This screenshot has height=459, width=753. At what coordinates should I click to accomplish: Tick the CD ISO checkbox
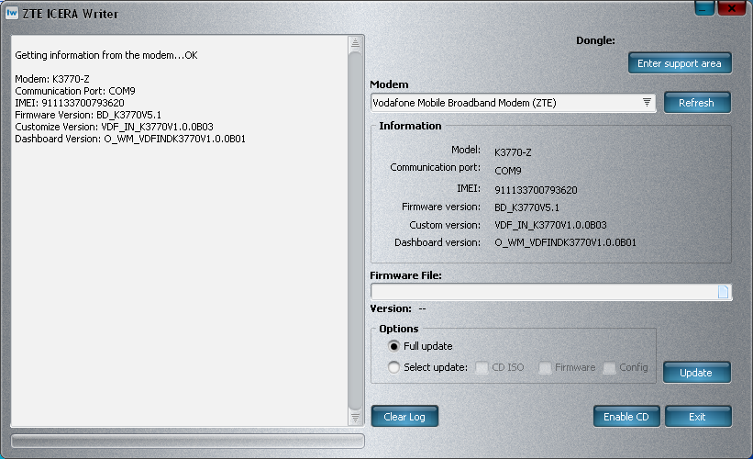(482, 368)
